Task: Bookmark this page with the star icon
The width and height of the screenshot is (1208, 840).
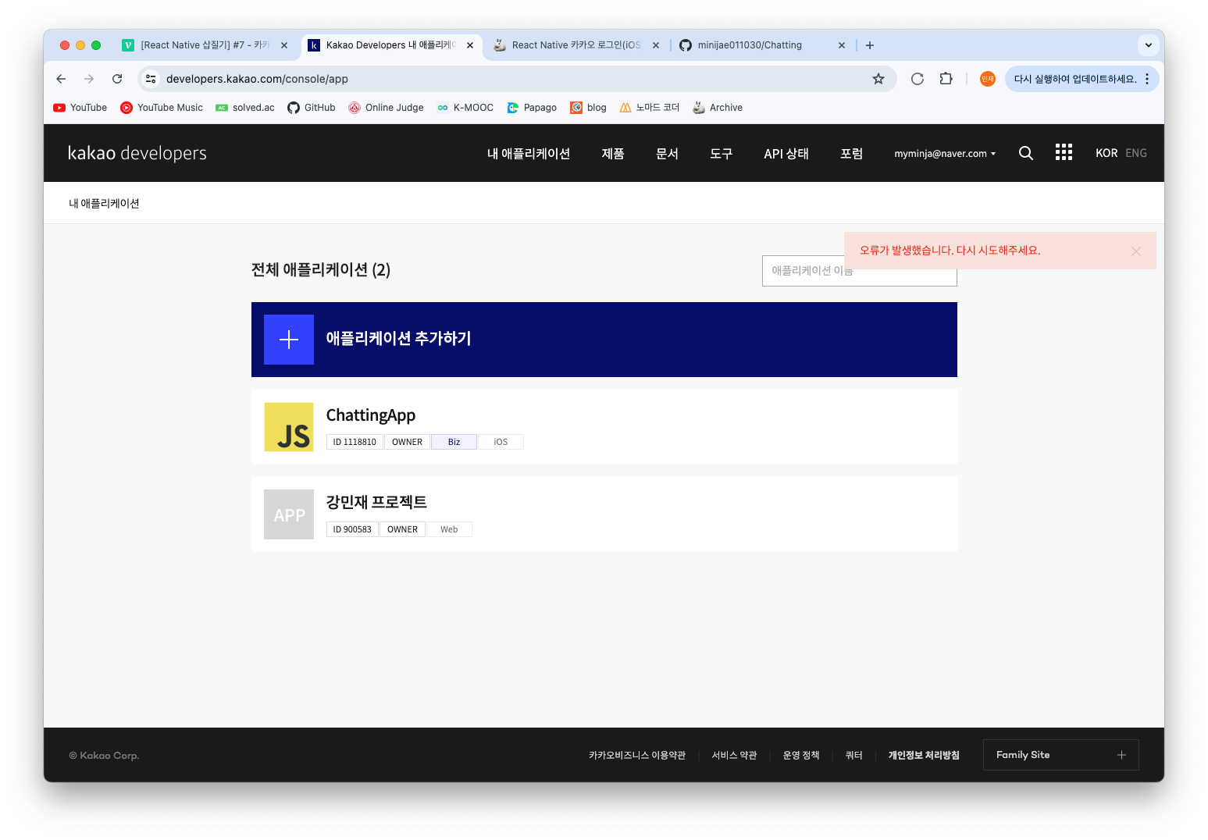Action: tap(878, 79)
